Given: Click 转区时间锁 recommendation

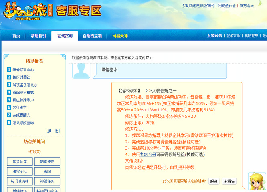Looking at the screenshot, I should (x=22, y=77).
